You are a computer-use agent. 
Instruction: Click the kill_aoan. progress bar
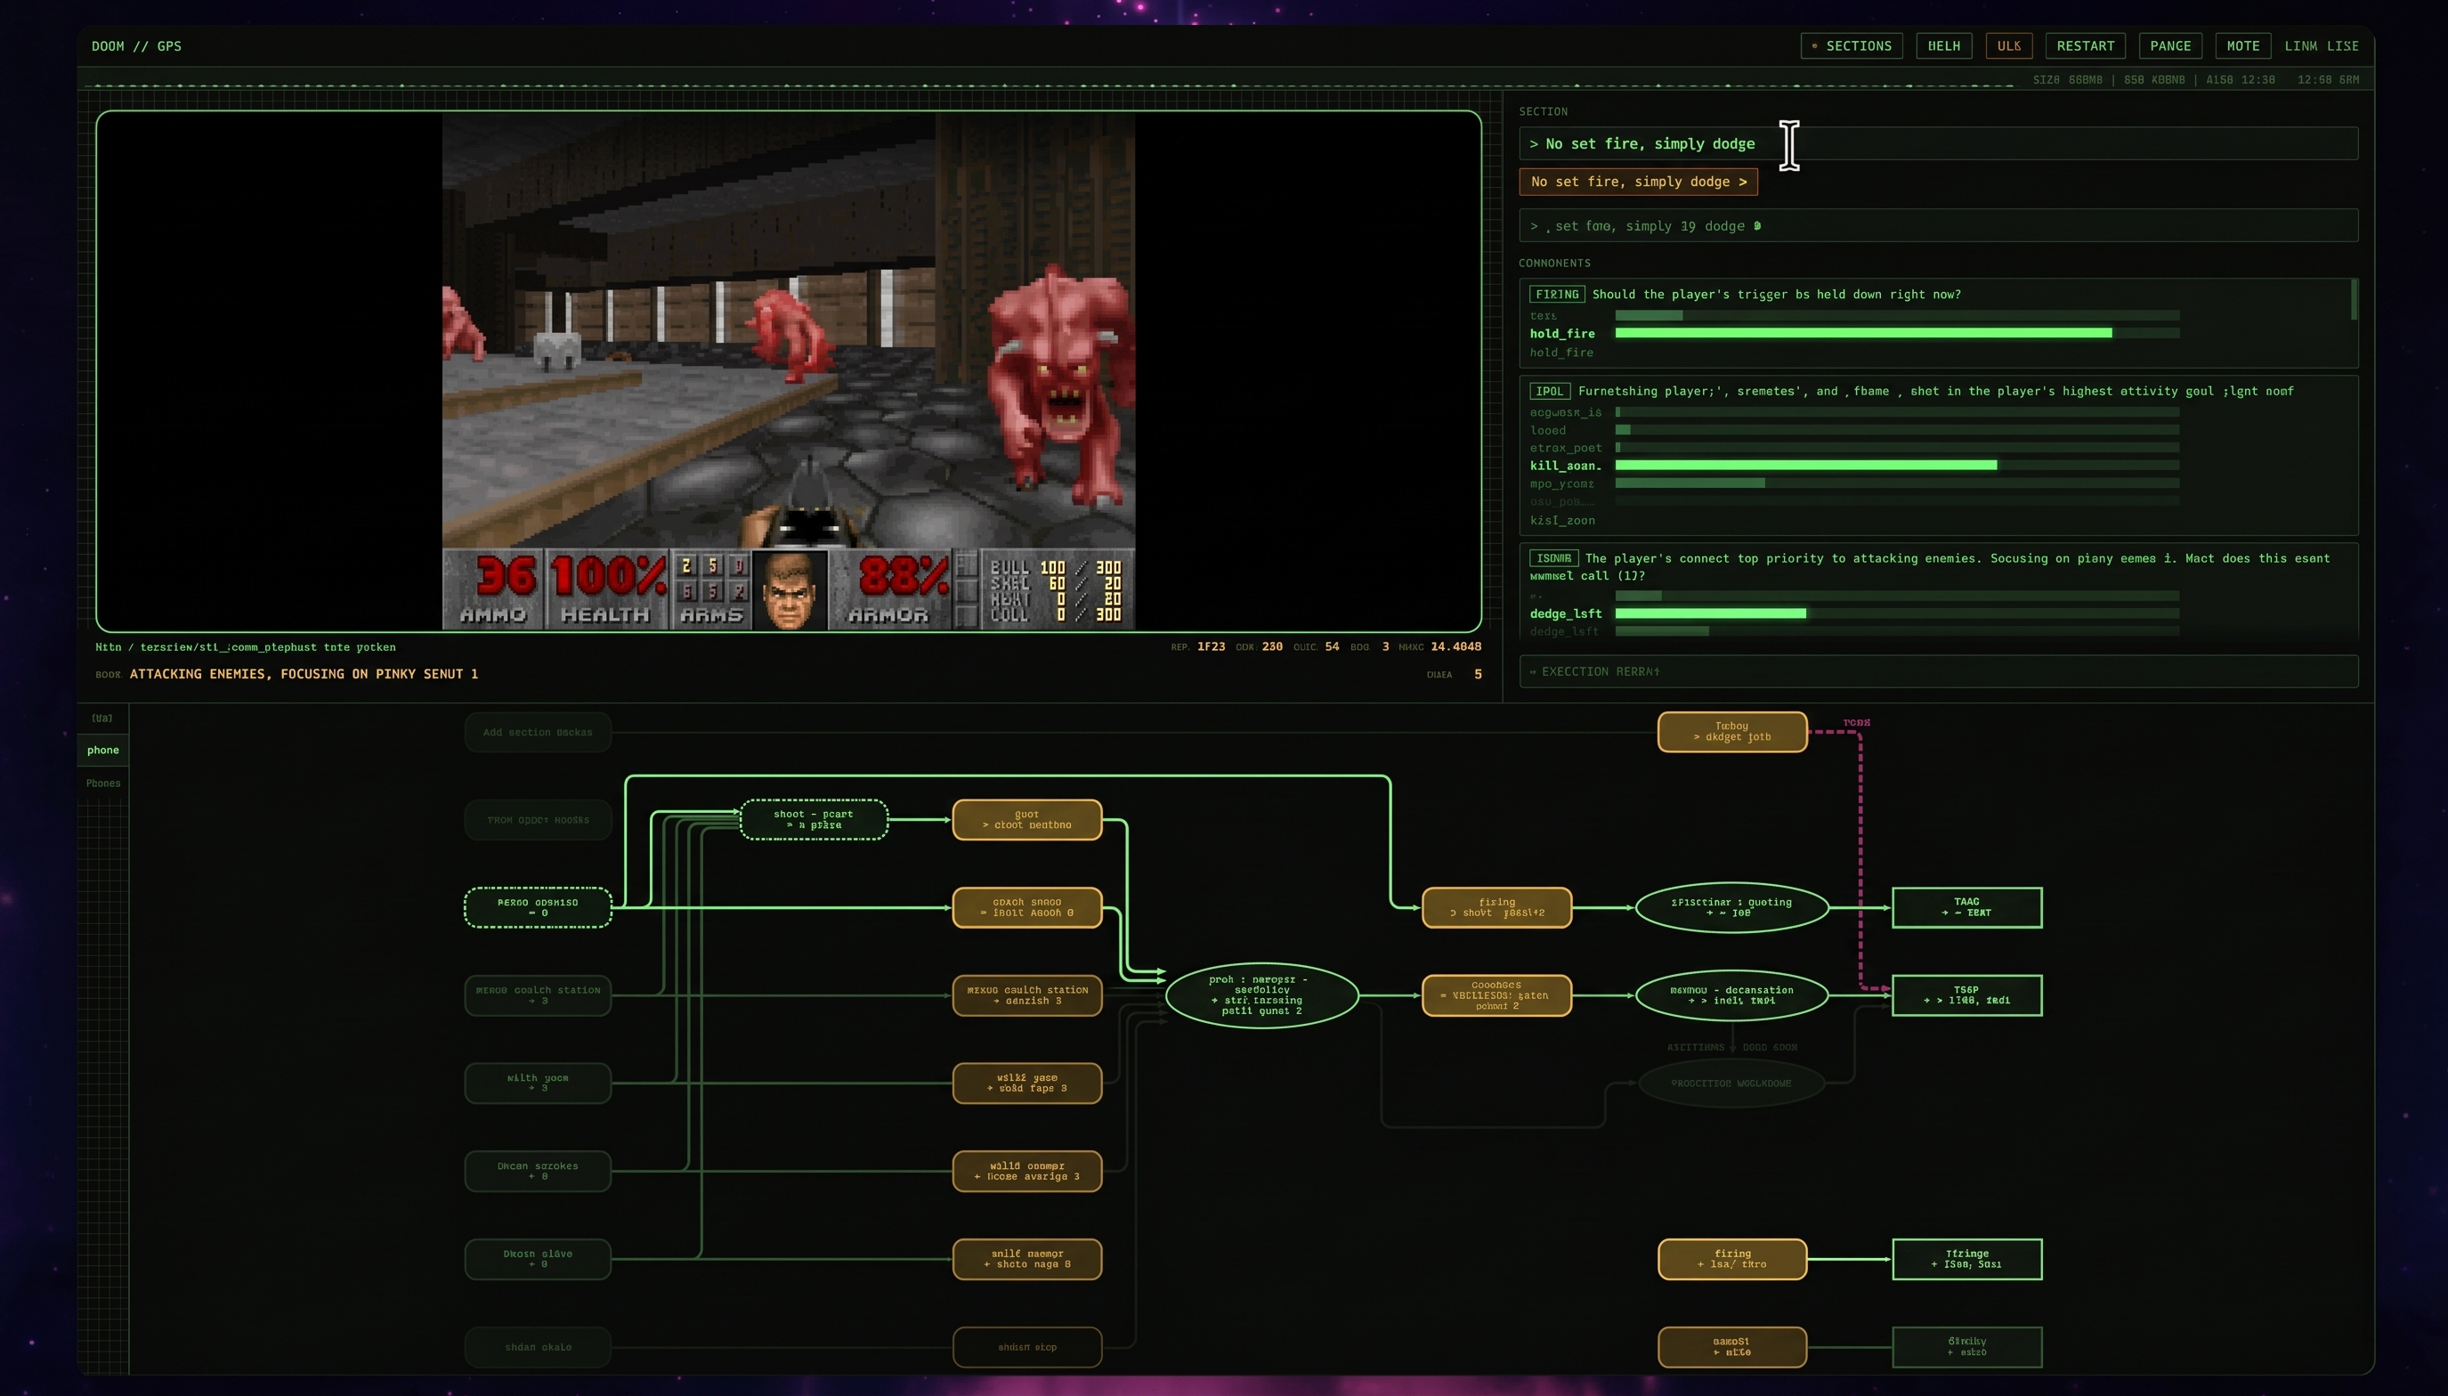tap(1806, 466)
